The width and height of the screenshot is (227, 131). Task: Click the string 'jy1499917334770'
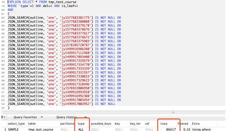pos(76,65)
